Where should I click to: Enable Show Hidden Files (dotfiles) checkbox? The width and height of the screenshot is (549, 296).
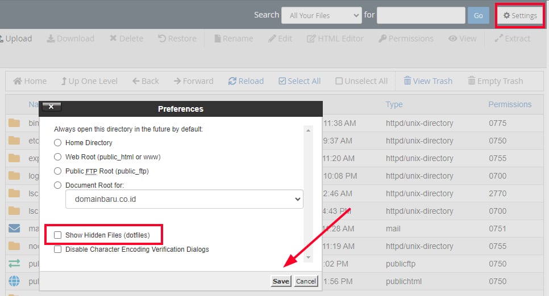(x=57, y=235)
